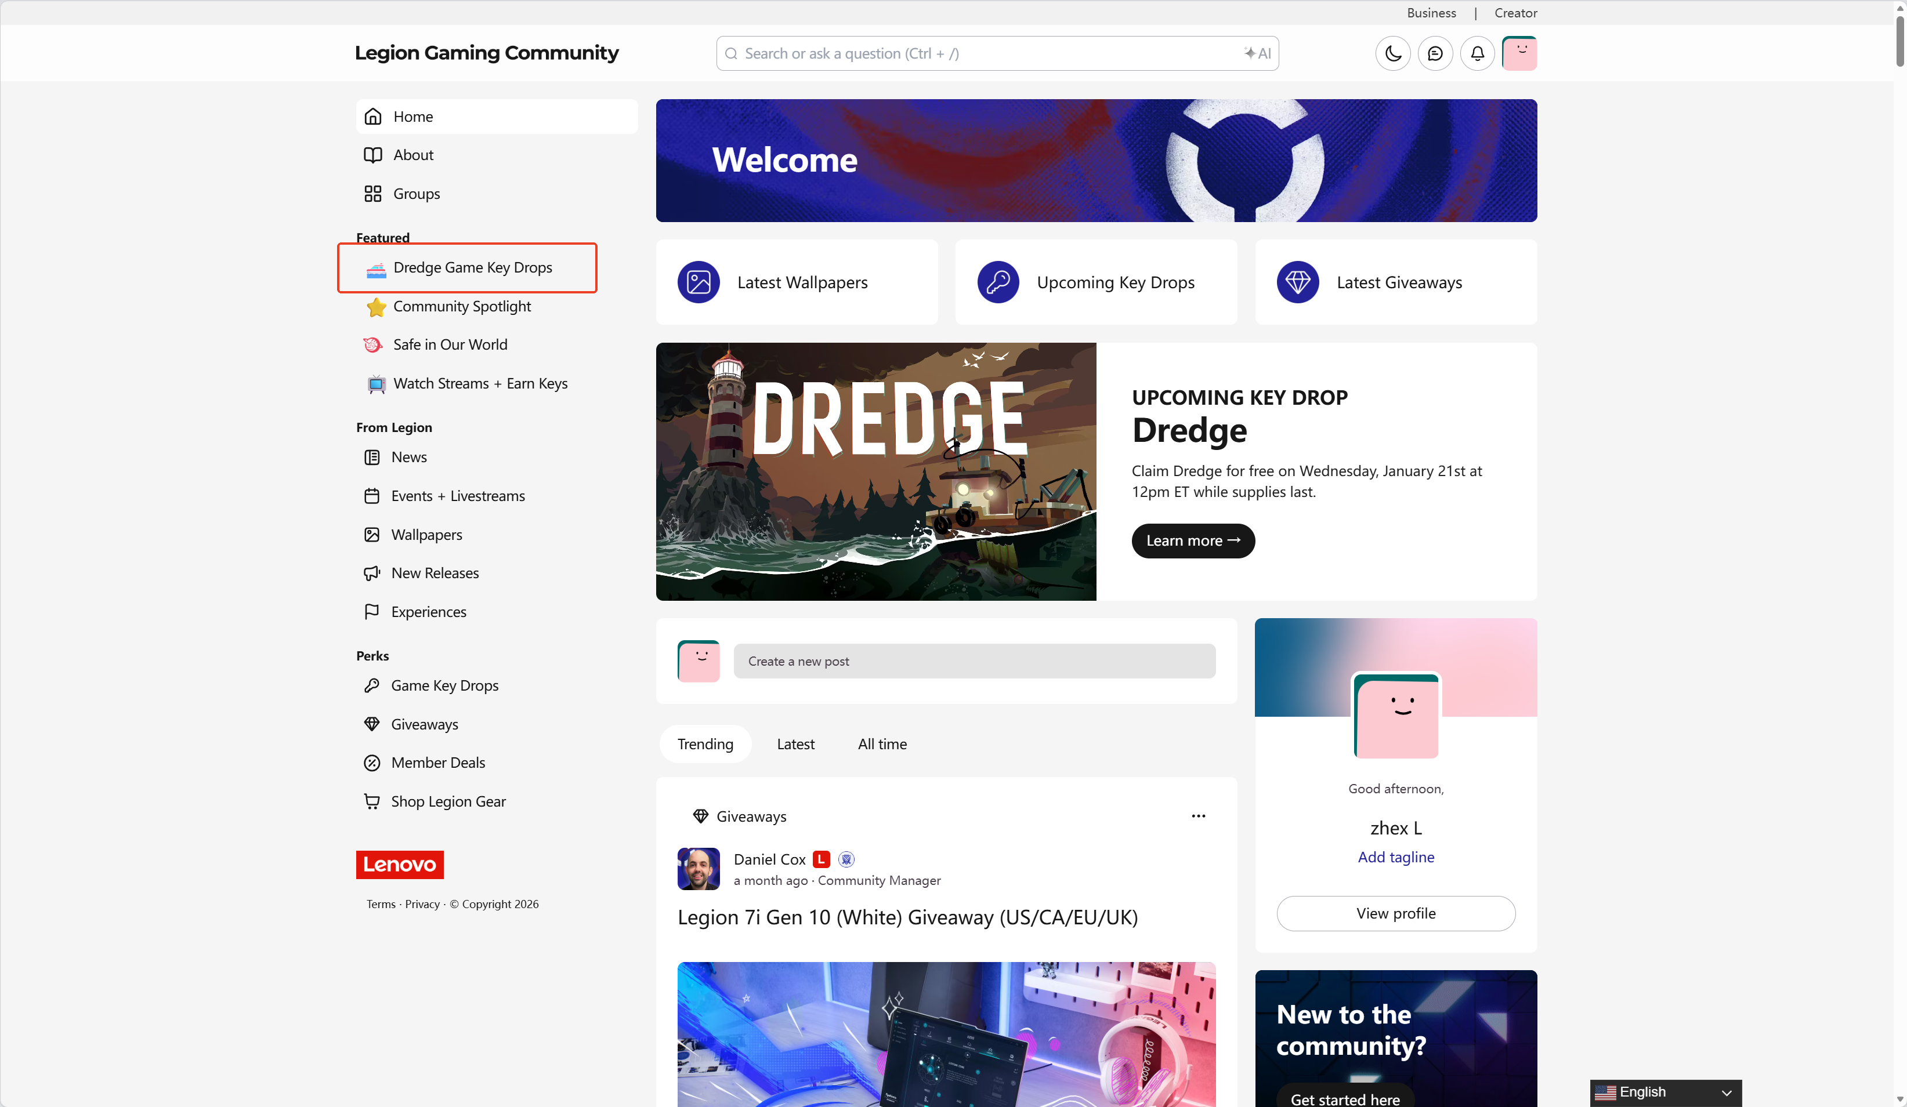Toggle dark mode with moon icon
The width and height of the screenshot is (1907, 1107).
pyautogui.click(x=1392, y=54)
